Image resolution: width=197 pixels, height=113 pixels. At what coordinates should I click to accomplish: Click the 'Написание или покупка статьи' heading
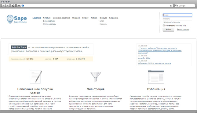pos(35,91)
